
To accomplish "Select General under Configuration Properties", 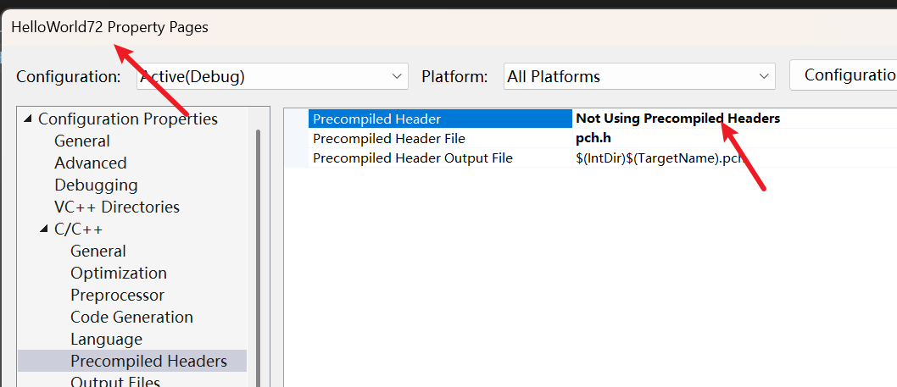I will [82, 141].
